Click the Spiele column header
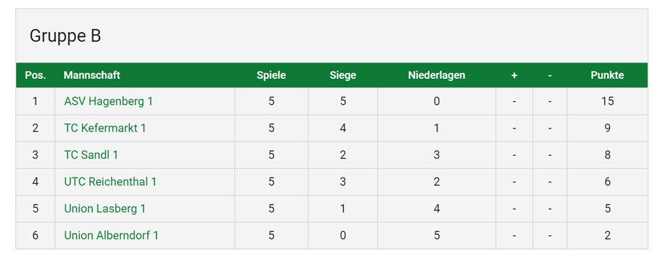Screen dimensions: 661x269 [x=271, y=75]
